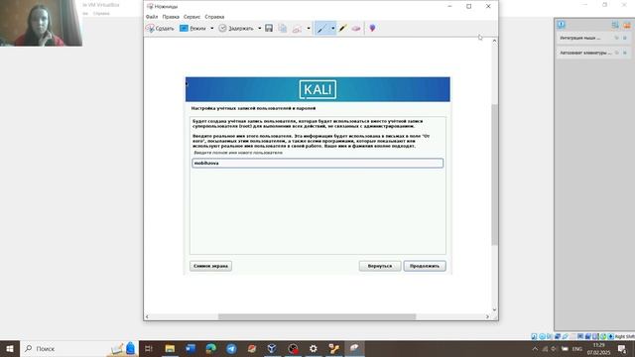Image resolution: width=635 pixels, height=357 pixels.
Task: Copy the snip using the copy icon
Action: click(x=283, y=29)
